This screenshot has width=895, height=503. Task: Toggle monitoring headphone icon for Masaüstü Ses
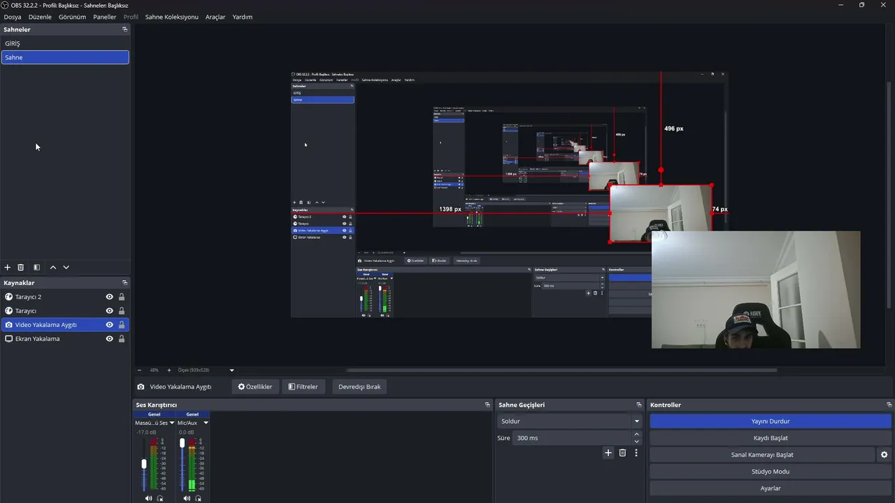point(160,498)
